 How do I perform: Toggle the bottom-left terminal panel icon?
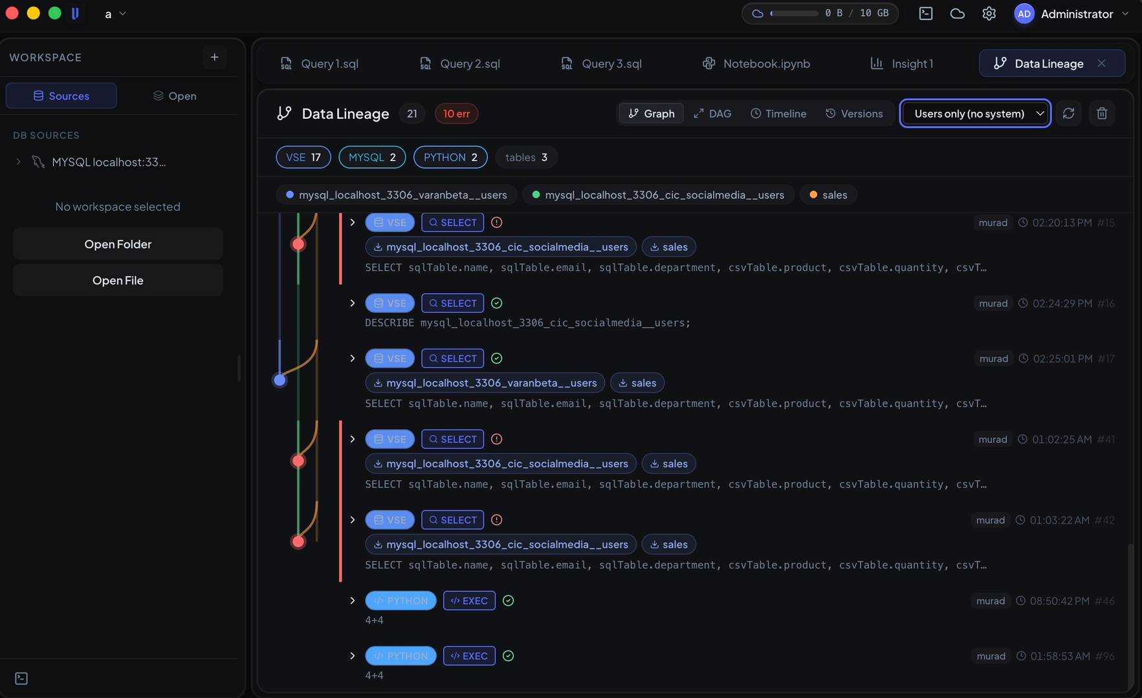click(21, 678)
